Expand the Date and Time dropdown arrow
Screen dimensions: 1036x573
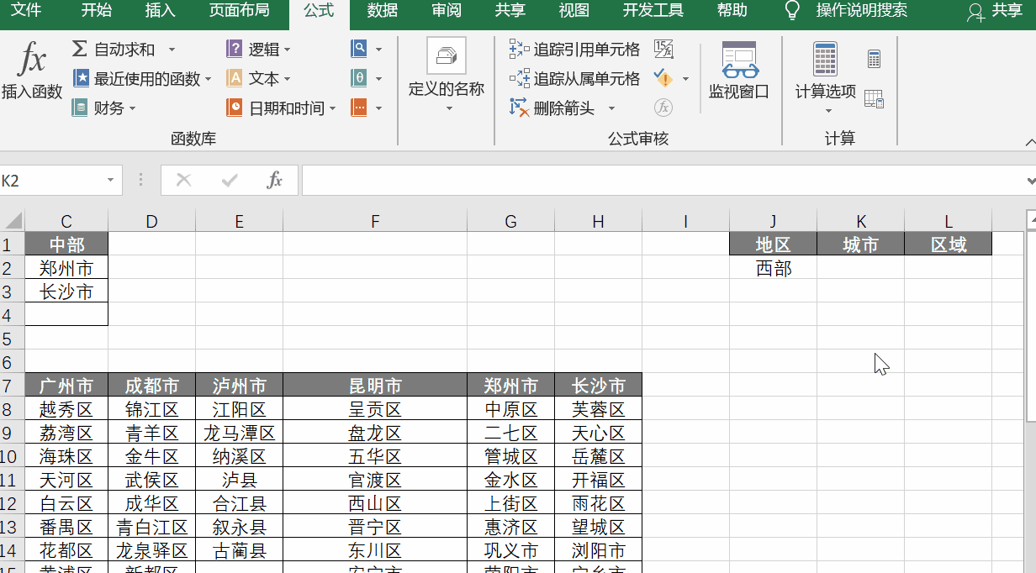(x=332, y=108)
